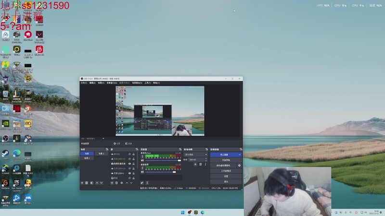Delete selected source with Sources trash icon
Image resolution: width=385 pixels, height=216 pixels.
click(x=116, y=183)
